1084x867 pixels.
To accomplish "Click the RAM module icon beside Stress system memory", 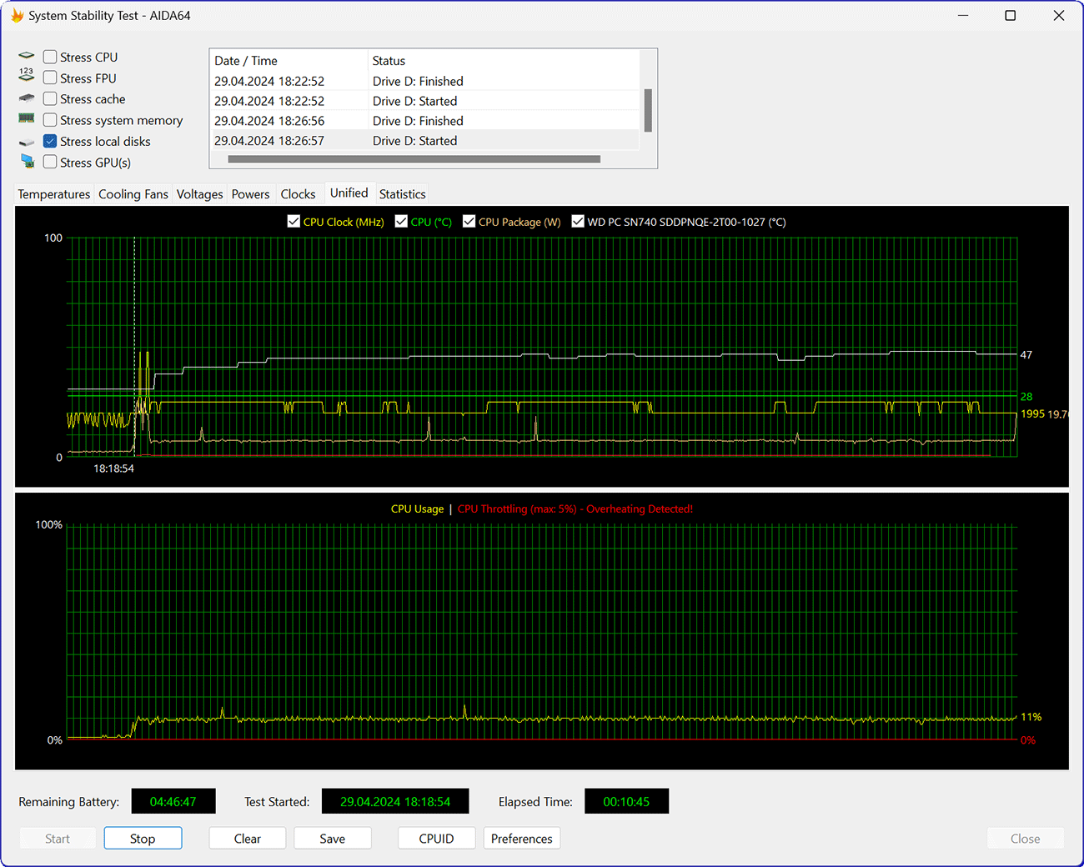I will coord(27,118).
